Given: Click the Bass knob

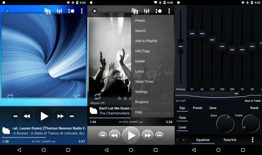Looking at the screenshot, I should pyautogui.click(x=225, y=124).
